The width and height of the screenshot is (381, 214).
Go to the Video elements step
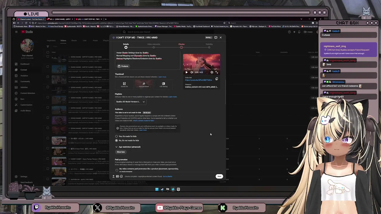click(x=154, y=46)
